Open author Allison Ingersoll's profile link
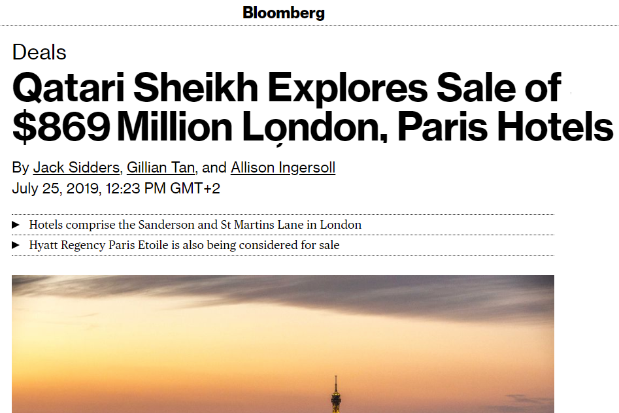This screenshot has height=413, width=619. (x=283, y=167)
